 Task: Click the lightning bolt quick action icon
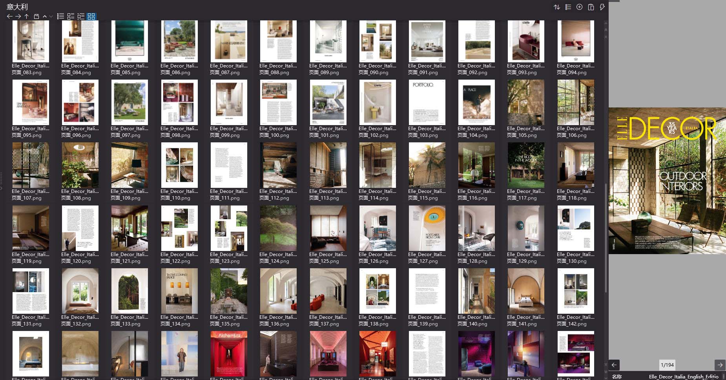(x=602, y=7)
